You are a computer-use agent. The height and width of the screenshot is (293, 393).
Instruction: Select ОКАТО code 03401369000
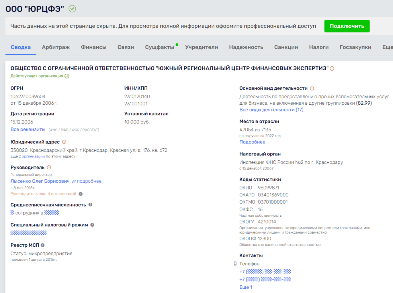pos(273,195)
